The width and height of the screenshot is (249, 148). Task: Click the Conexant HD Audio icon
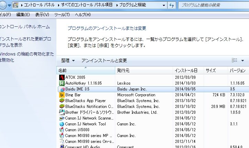pos(62,146)
